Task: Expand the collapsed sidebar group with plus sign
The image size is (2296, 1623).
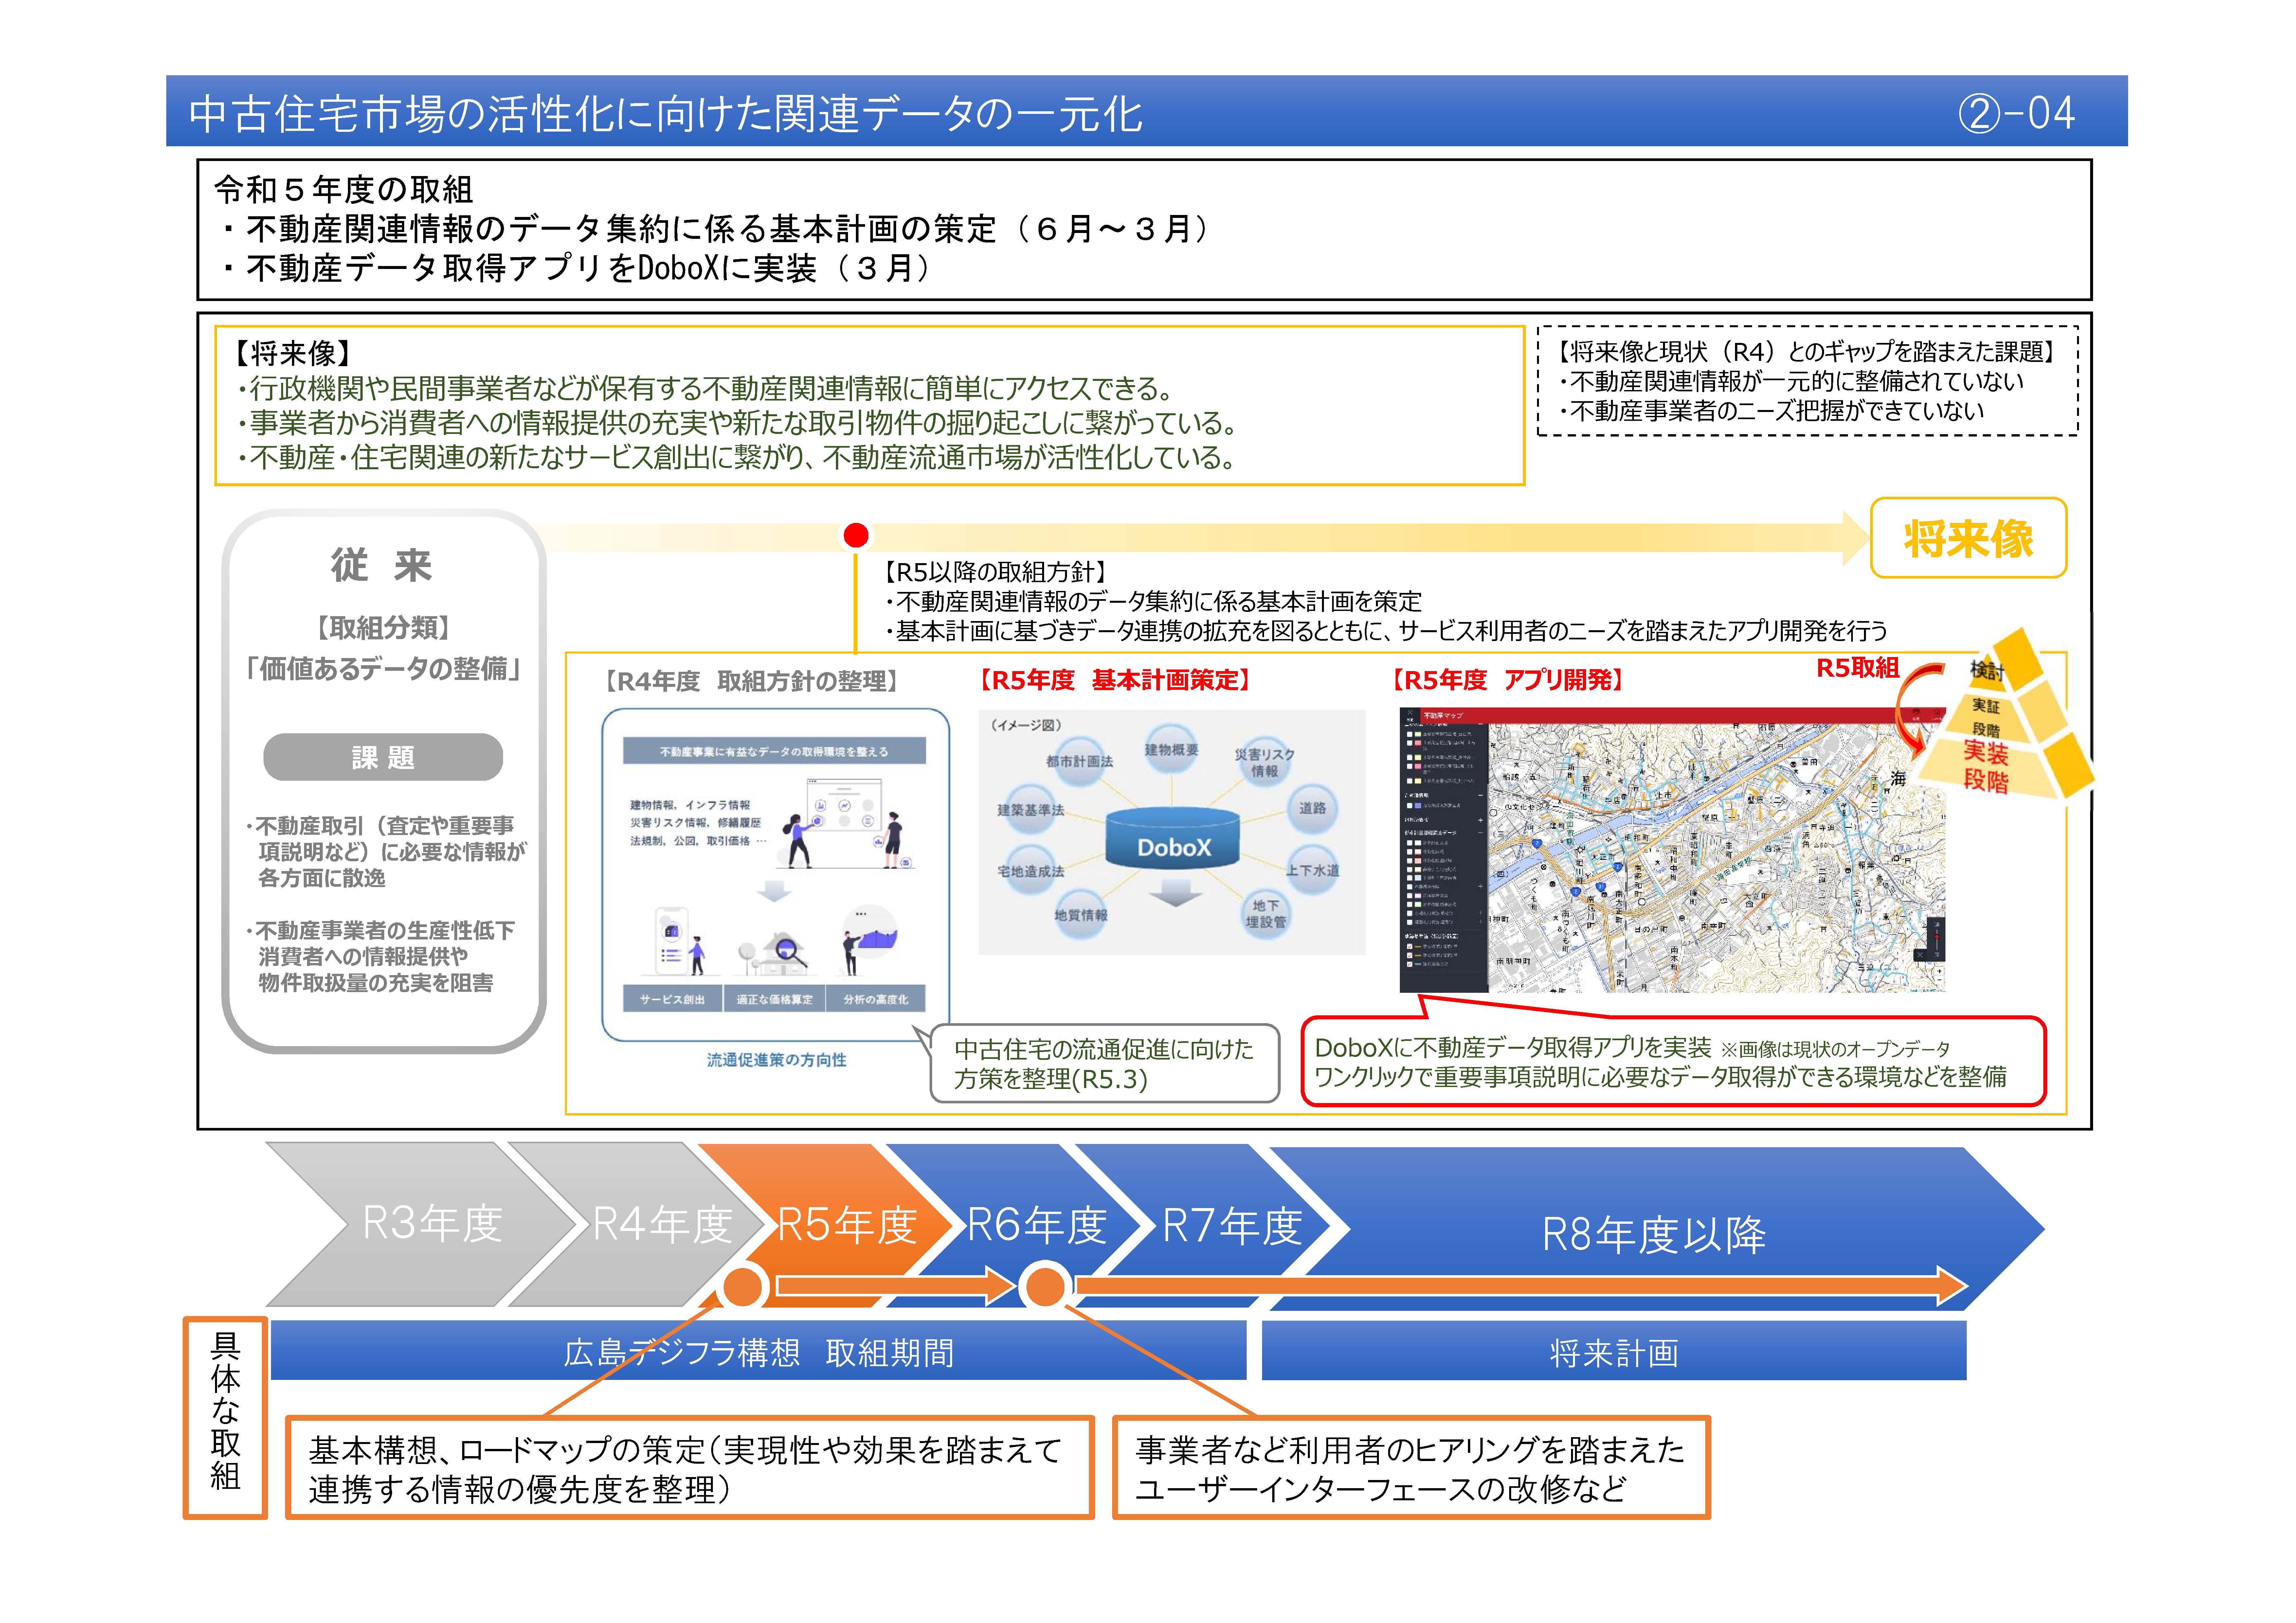Action: coord(1481,820)
